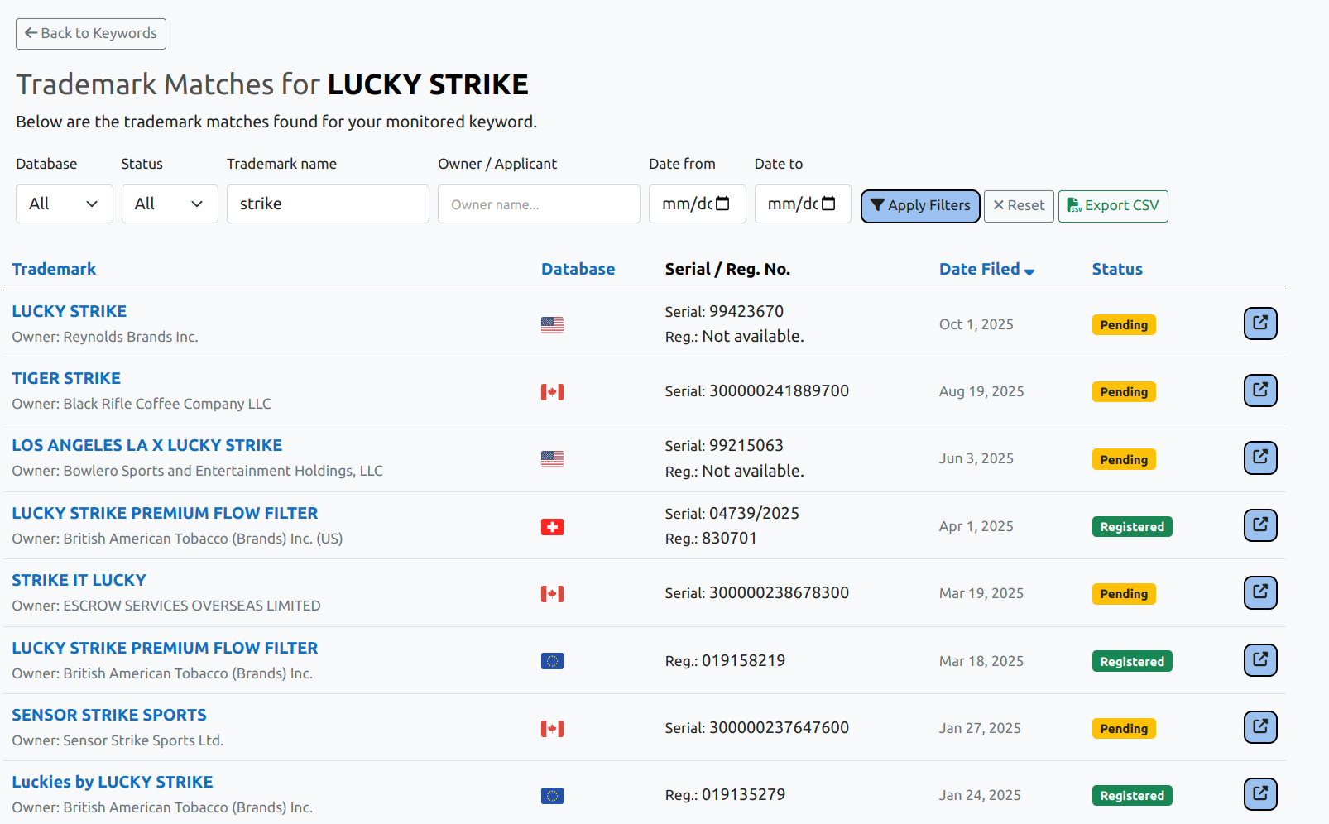
Task: Reset all filters
Action: (1018, 205)
